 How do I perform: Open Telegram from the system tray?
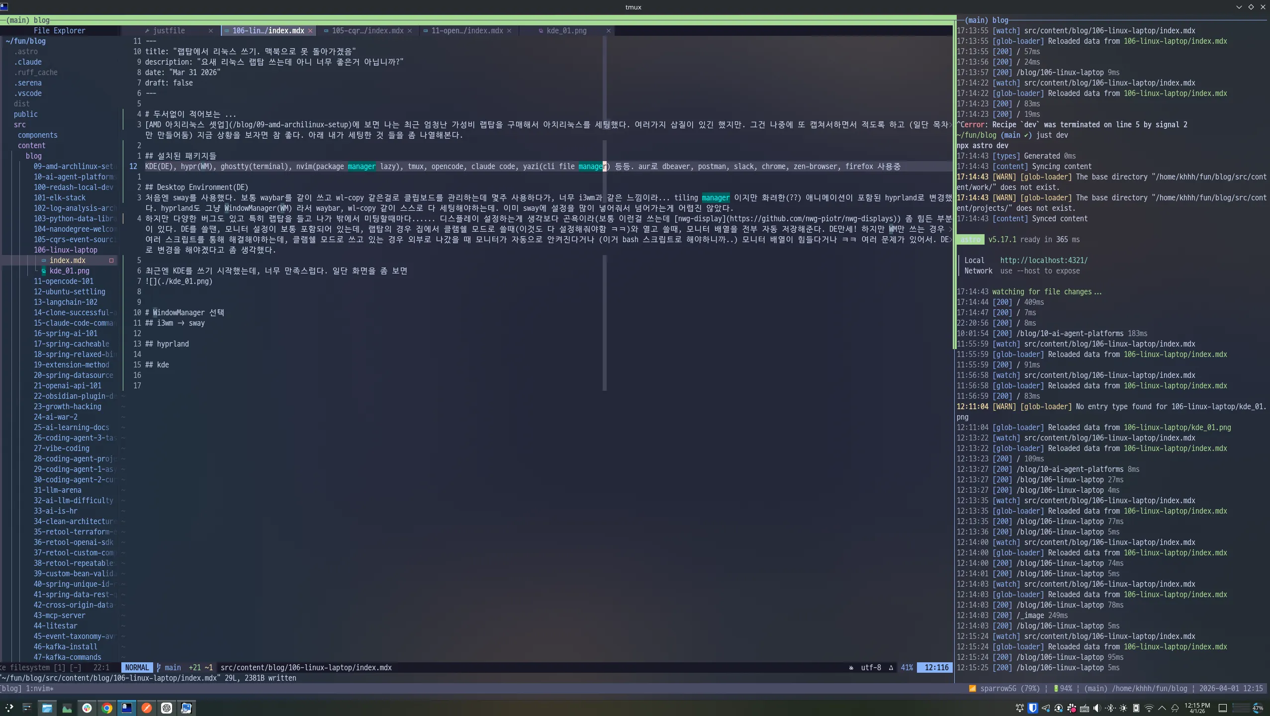1046,708
